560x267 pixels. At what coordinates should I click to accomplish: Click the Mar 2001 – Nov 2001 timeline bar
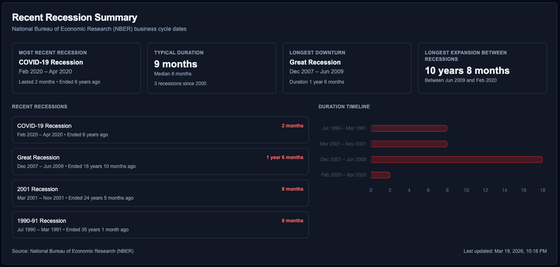(409, 144)
